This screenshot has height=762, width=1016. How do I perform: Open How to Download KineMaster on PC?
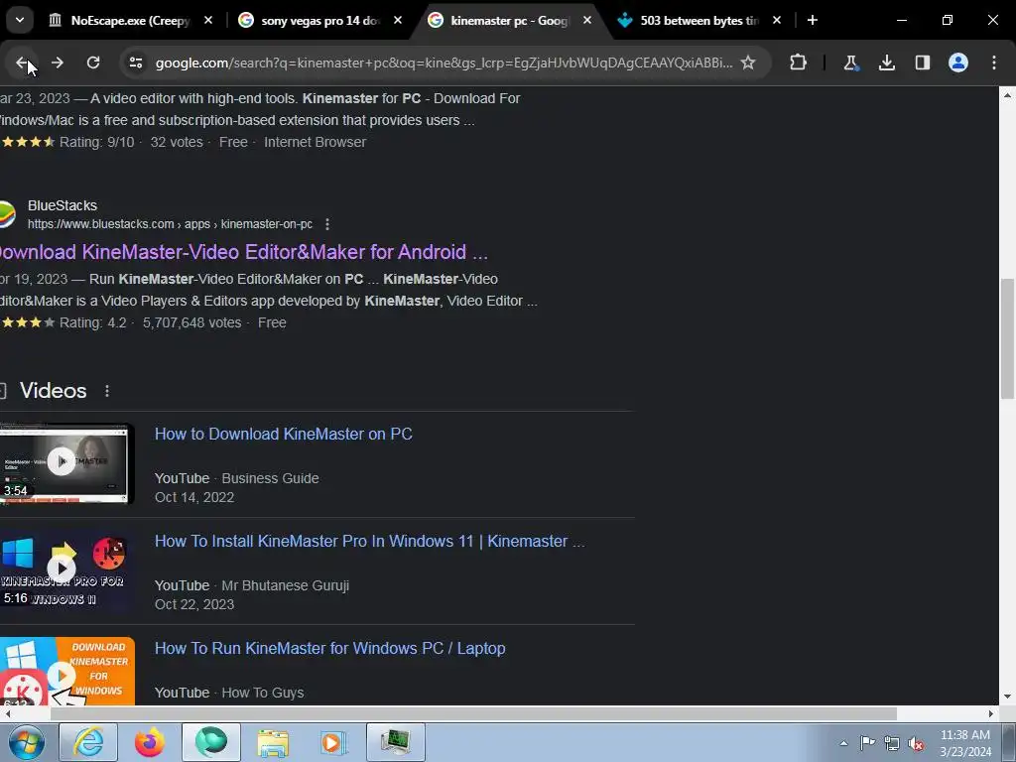coord(283,435)
